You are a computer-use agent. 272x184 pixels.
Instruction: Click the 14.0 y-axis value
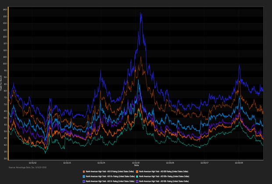[5, 10]
